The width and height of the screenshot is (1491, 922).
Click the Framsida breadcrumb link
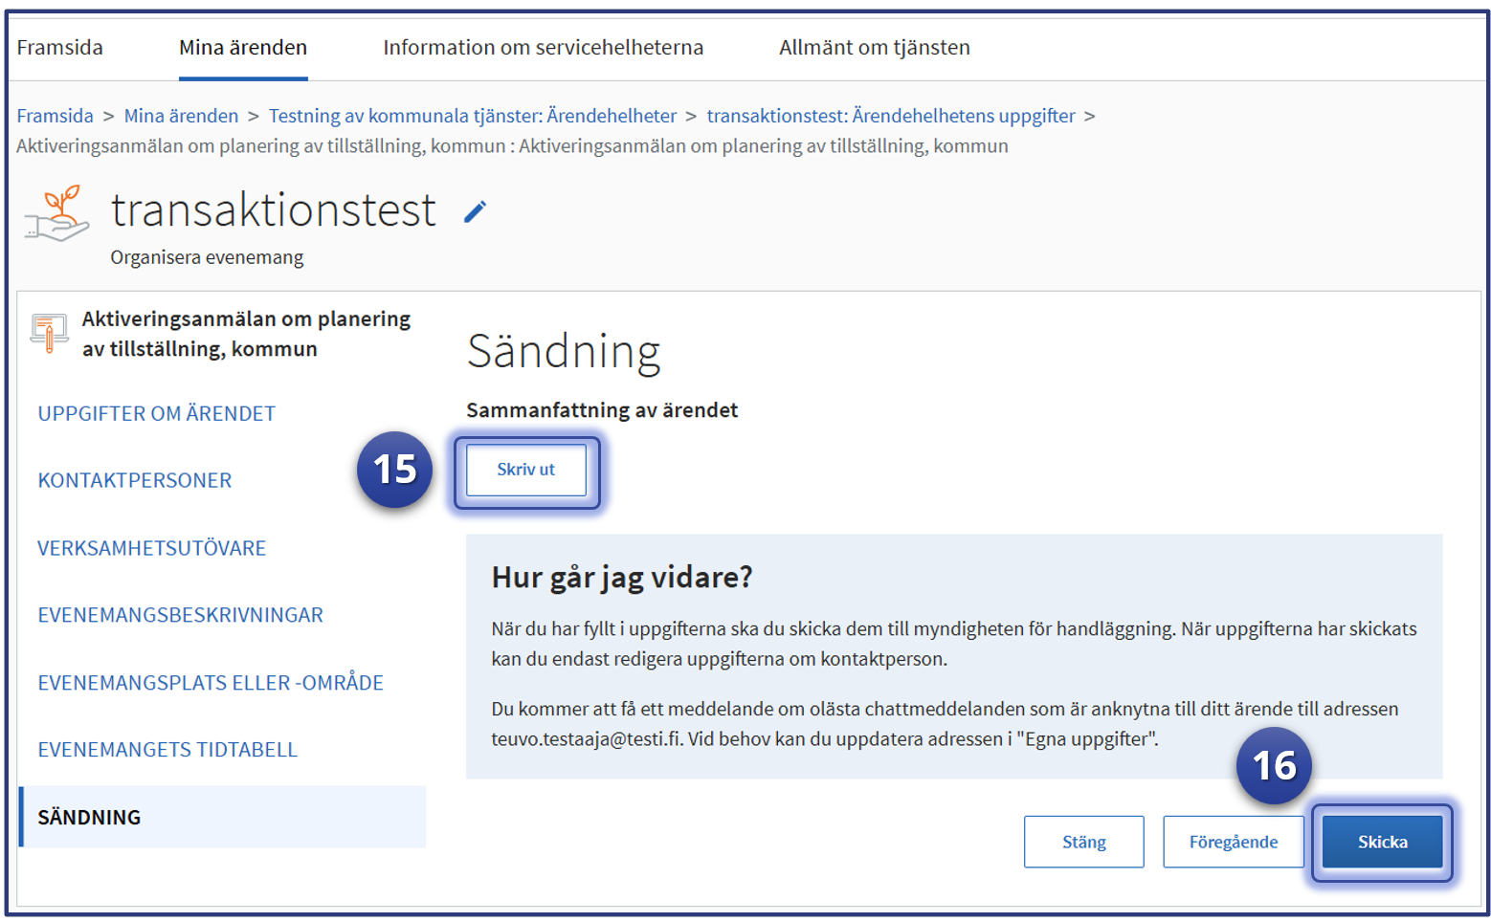pyautogui.click(x=56, y=116)
